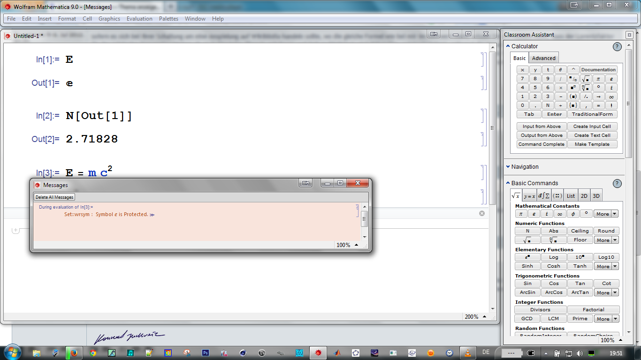This screenshot has height=360, width=641.
Task: Select the List tab in Basic Commands
Action: [571, 196]
